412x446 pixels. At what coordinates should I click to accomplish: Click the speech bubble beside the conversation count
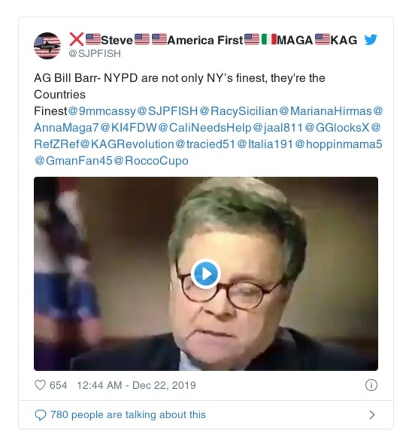click(40, 414)
